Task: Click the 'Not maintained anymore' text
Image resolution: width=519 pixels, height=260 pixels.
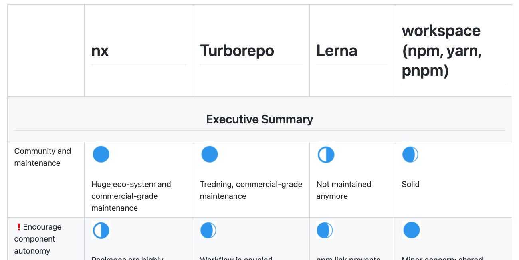Action: click(344, 190)
